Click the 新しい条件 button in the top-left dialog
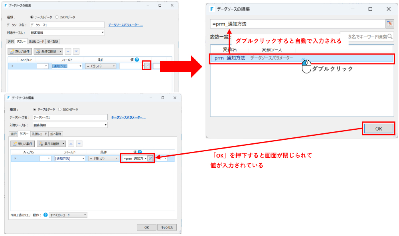The height and width of the screenshot is (236, 399). 20,51
